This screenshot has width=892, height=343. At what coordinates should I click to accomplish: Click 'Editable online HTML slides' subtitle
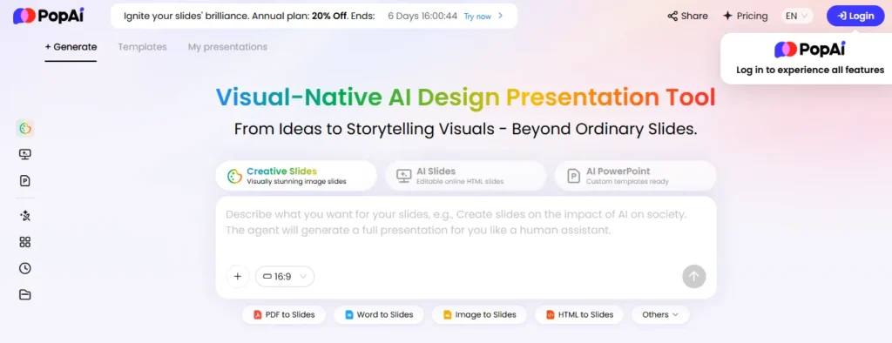coord(460,182)
